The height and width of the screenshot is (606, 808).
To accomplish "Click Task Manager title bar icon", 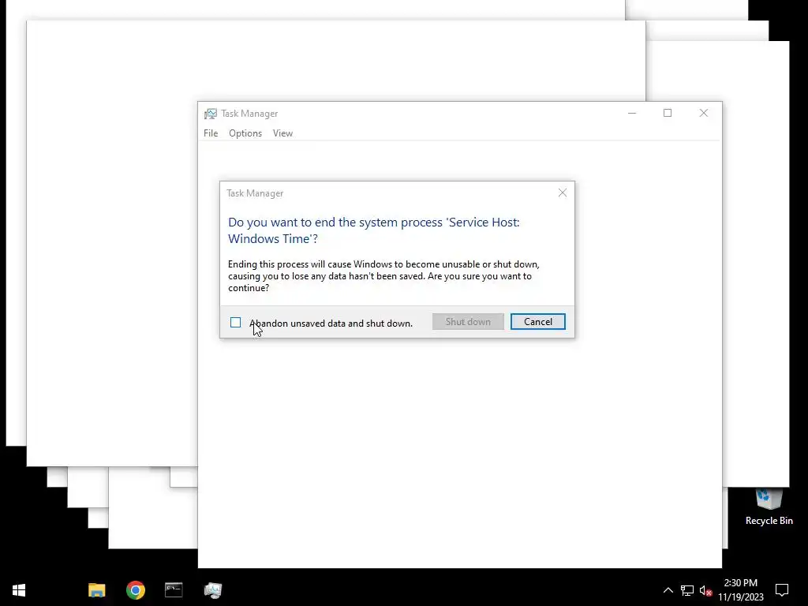I will (x=210, y=114).
